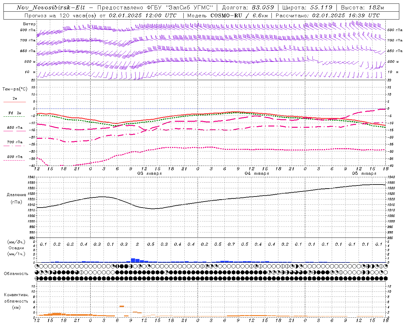The height and width of the screenshot is (323, 404).
Task: Click the solid line sample under '2м' legend
Action: click(15, 102)
